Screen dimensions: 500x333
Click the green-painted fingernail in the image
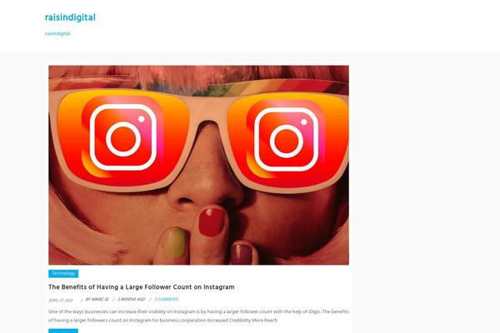point(174,243)
